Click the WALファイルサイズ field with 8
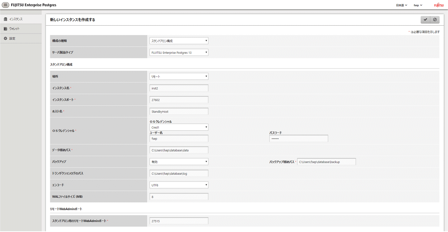The image size is (448, 232). pyautogui.click(x=179, y=197)
